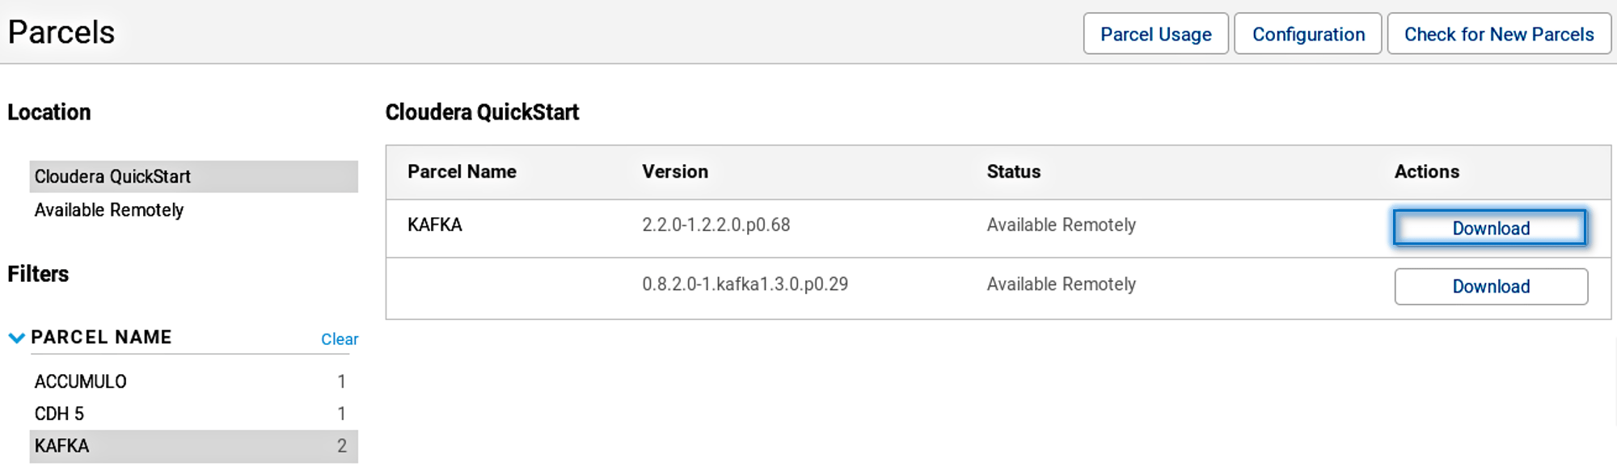Screen dimensions: 1617x467
Task: Filter parcels by CDH 5
Action: click(194, 414)
